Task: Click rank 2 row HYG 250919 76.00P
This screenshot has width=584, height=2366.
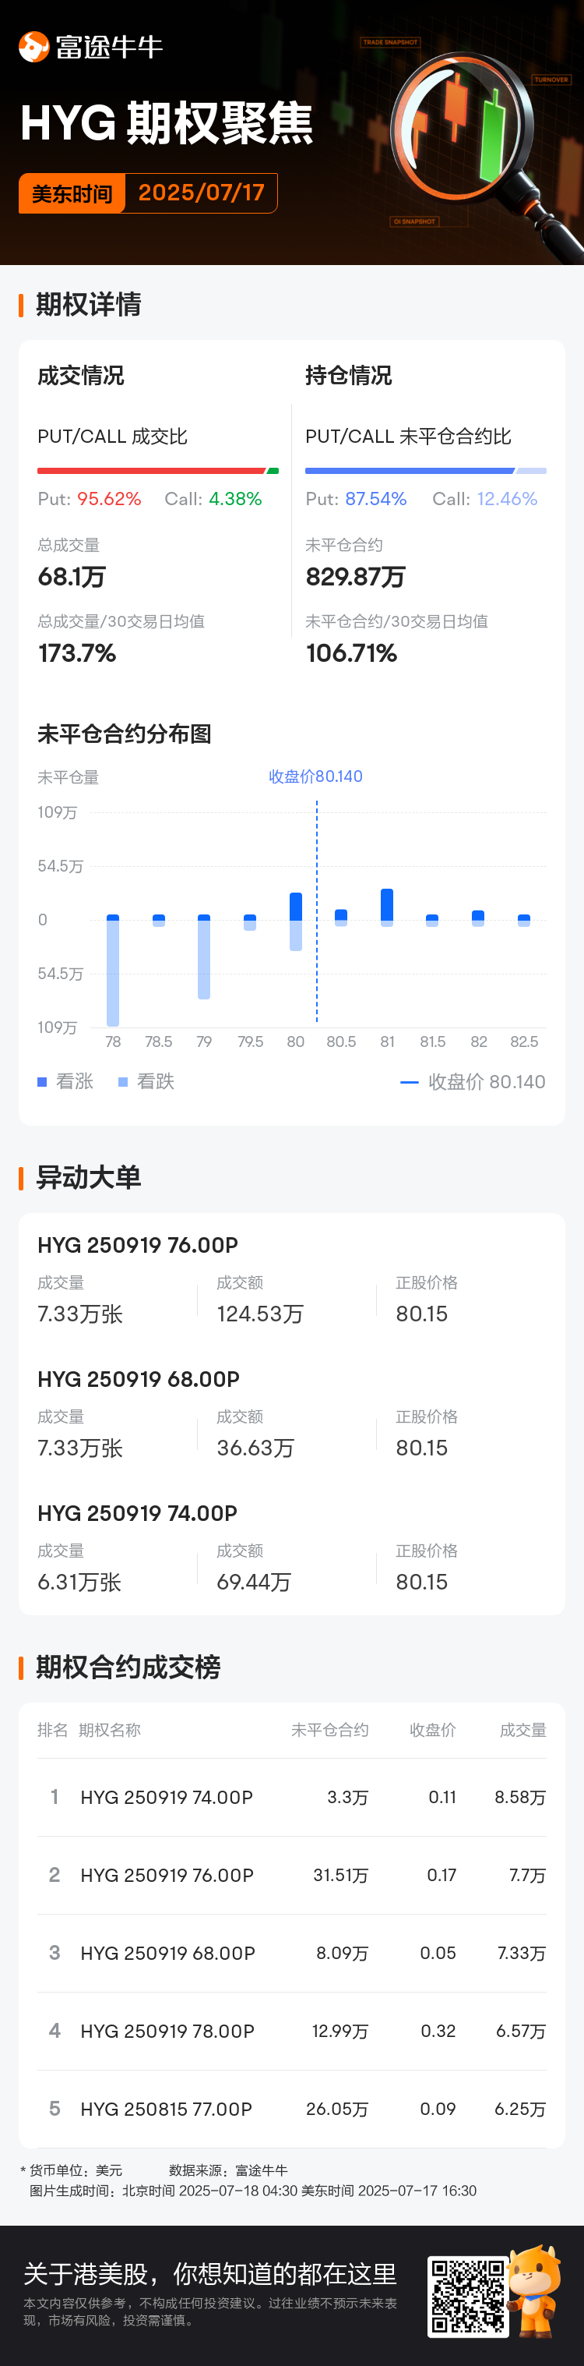Action: click(x=291, y=1876)
